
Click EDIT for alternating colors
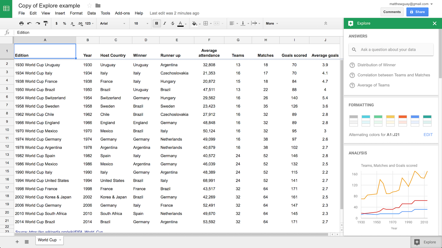(428, 135)
